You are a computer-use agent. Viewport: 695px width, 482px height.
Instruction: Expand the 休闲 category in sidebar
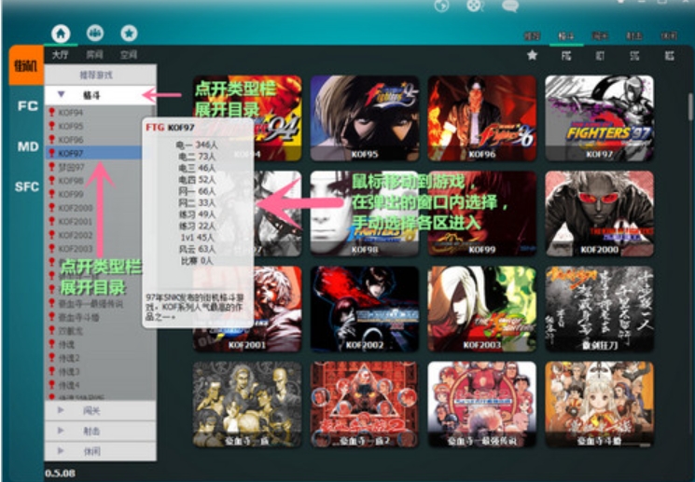tap(100, 451)
